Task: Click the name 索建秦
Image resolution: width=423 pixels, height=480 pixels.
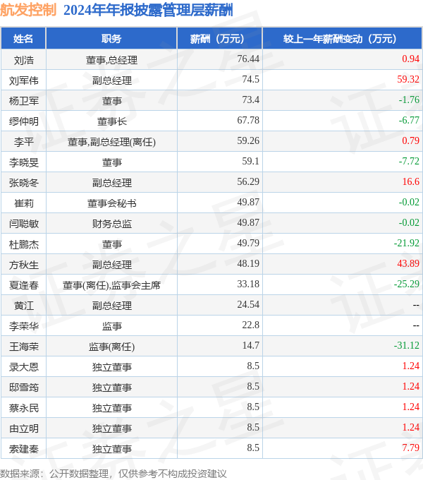Action: 24,449
